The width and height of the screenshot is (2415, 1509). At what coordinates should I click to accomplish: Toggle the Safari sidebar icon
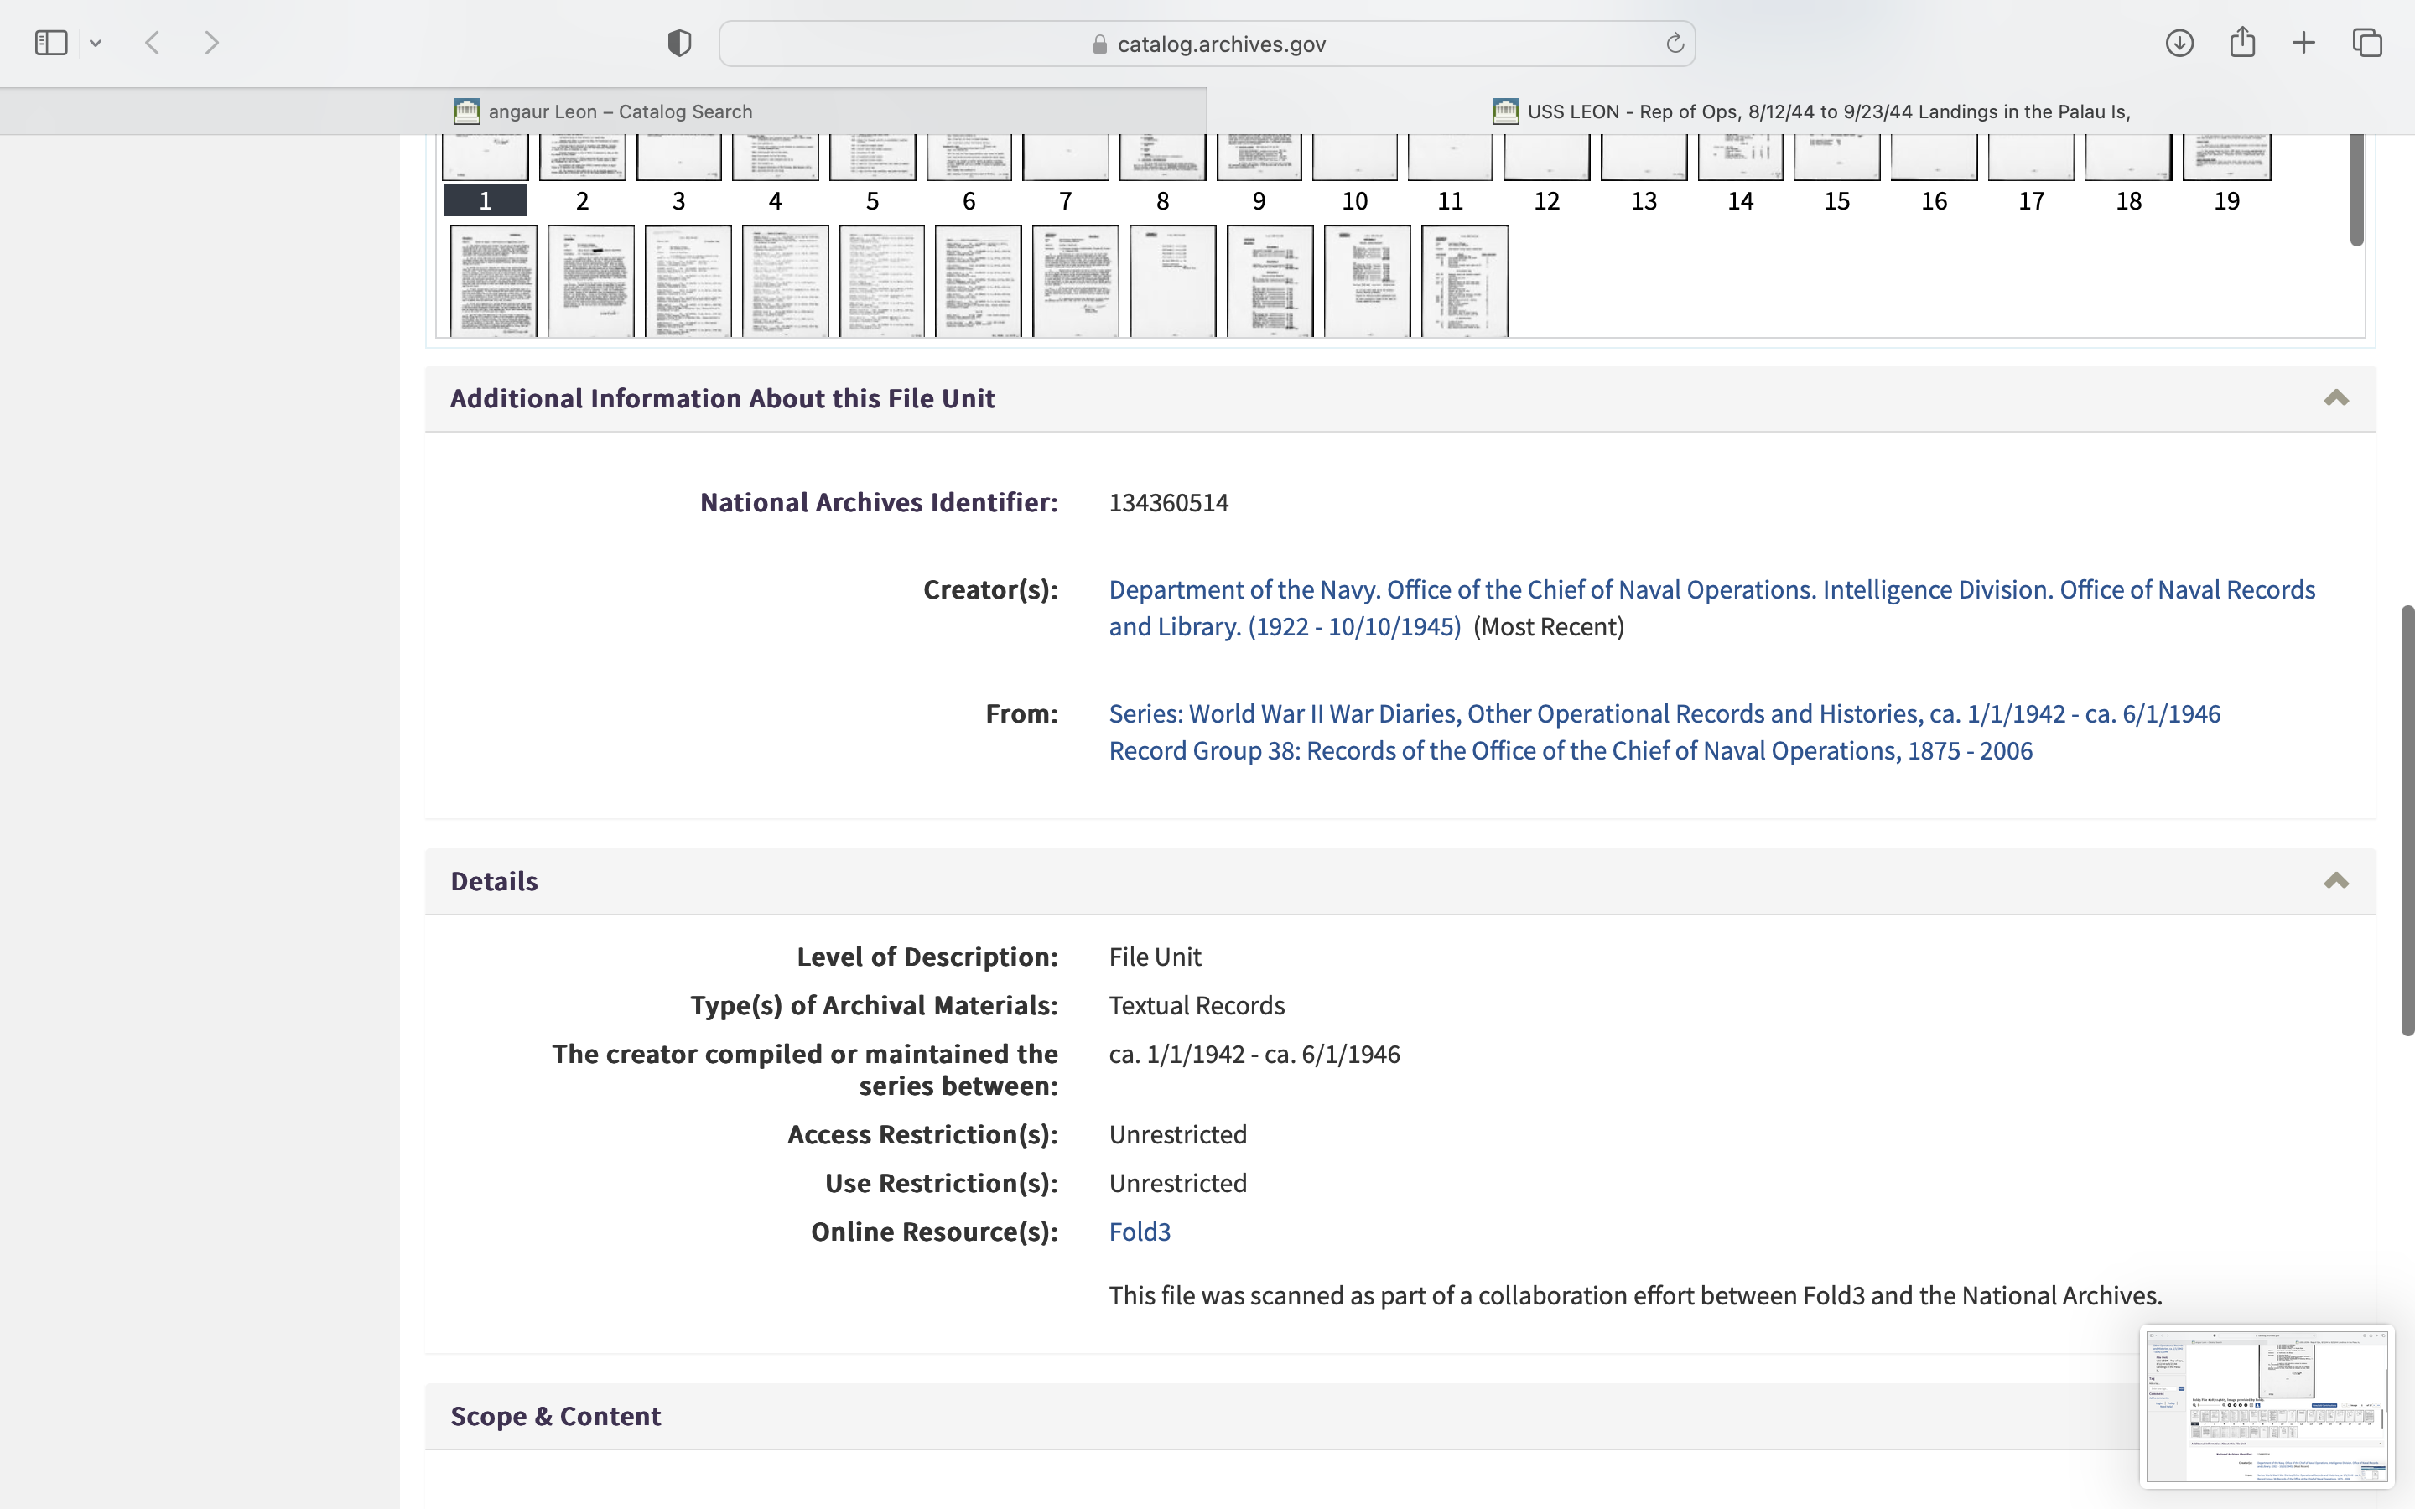(x=51, y=43)
